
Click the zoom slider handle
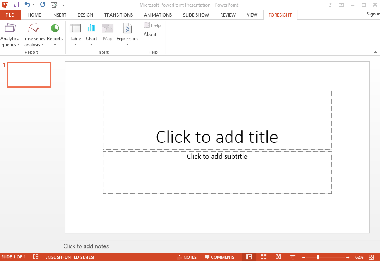tap(318, 257)
